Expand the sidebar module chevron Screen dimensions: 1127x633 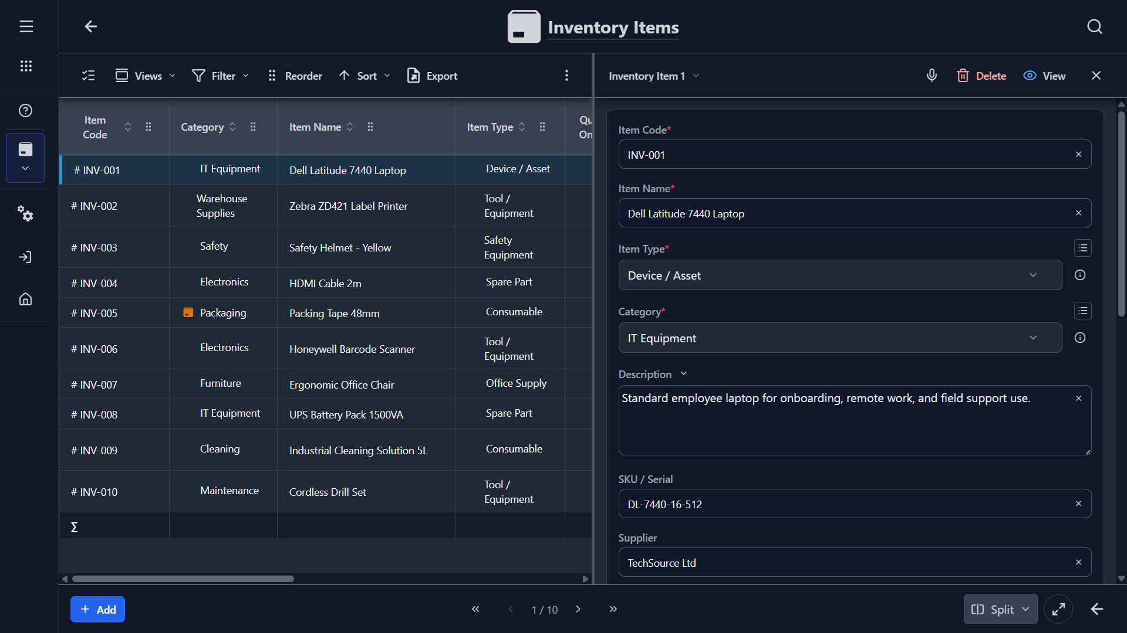[25, 168]
